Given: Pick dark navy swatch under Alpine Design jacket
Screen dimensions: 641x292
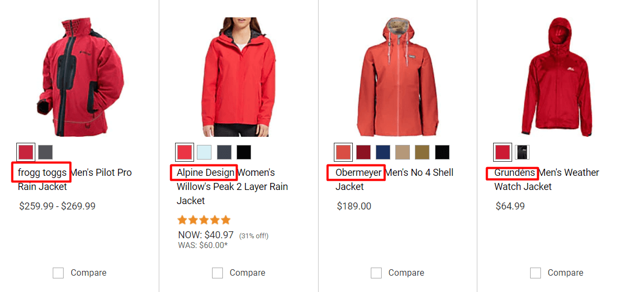Looking at the screenshot, I should click(224, 152).
